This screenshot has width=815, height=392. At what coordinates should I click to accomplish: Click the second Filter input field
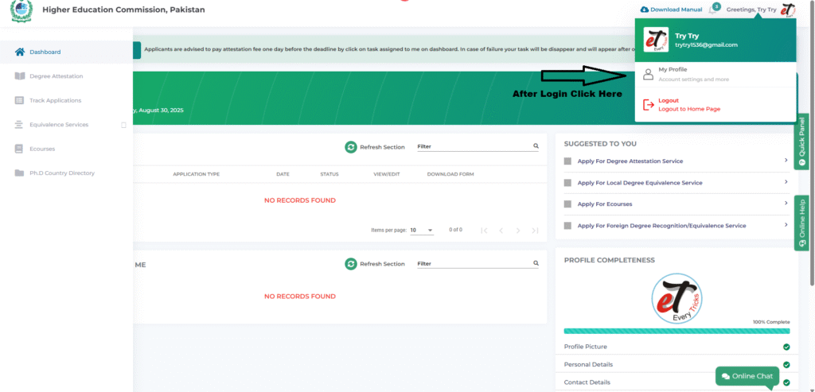474,264
